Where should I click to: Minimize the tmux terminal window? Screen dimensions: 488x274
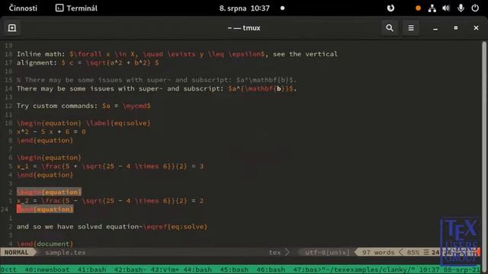pos(435,28)
